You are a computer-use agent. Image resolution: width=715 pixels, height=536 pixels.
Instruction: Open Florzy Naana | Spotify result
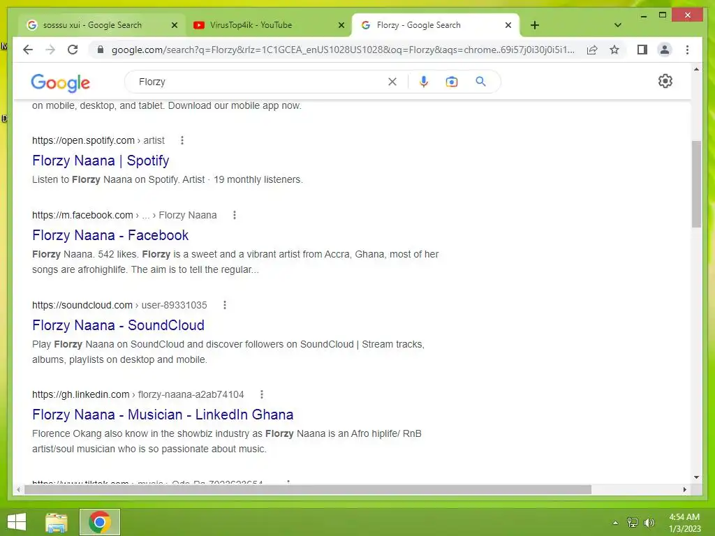(101, 161)
